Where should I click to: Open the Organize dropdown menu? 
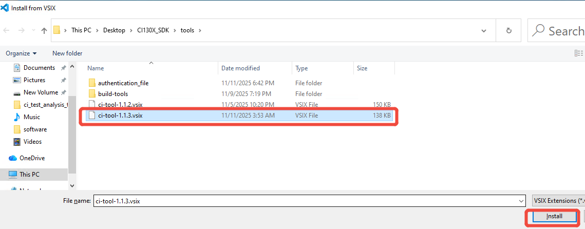(21, 53)
